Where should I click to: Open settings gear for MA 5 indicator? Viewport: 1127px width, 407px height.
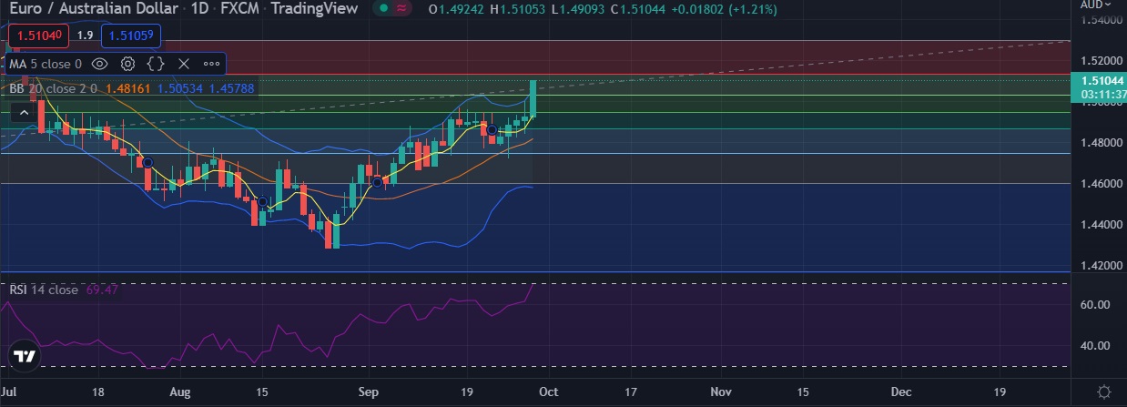(x=128, y=64)
